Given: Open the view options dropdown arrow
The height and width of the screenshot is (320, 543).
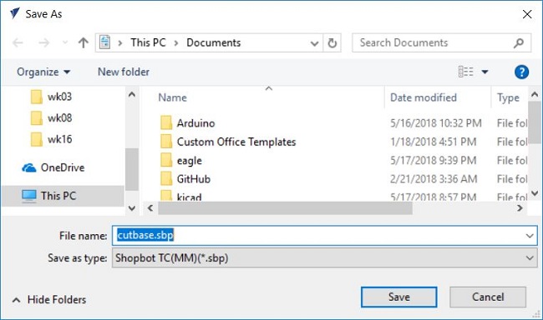Looking at the screenshot, I should pyautogui.click(x=485, y=72).
